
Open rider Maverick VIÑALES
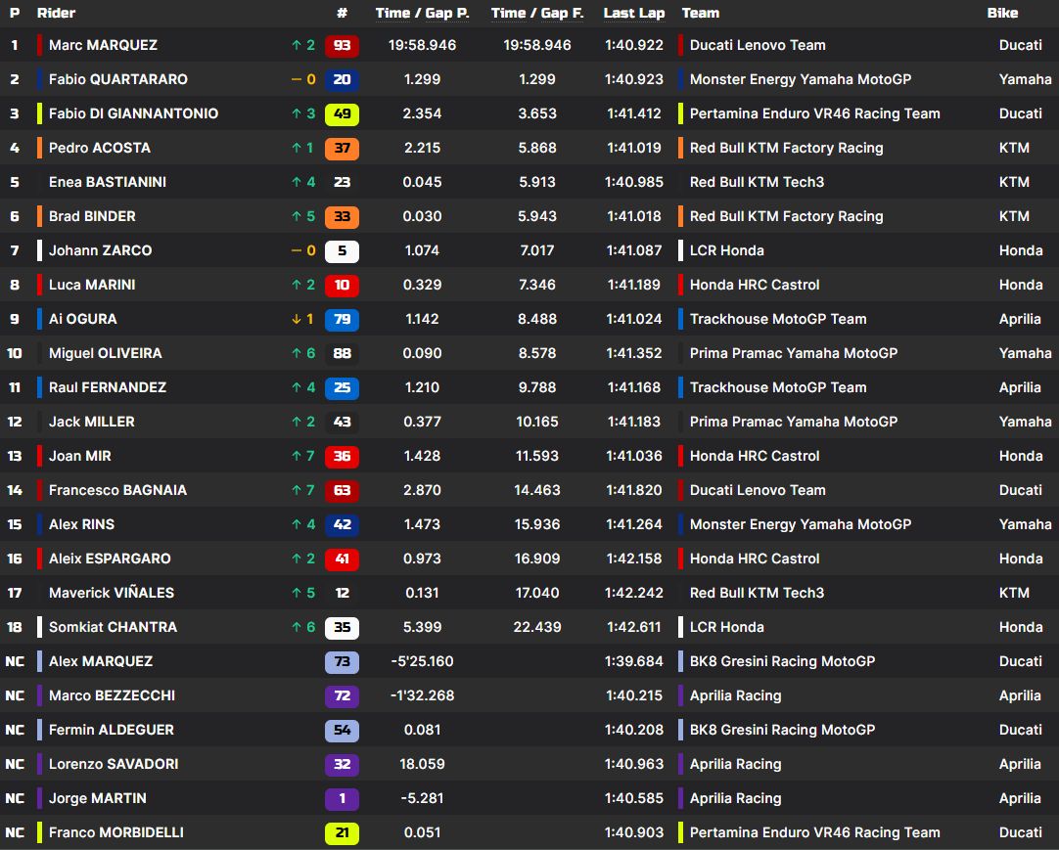[x=112, y=593]
